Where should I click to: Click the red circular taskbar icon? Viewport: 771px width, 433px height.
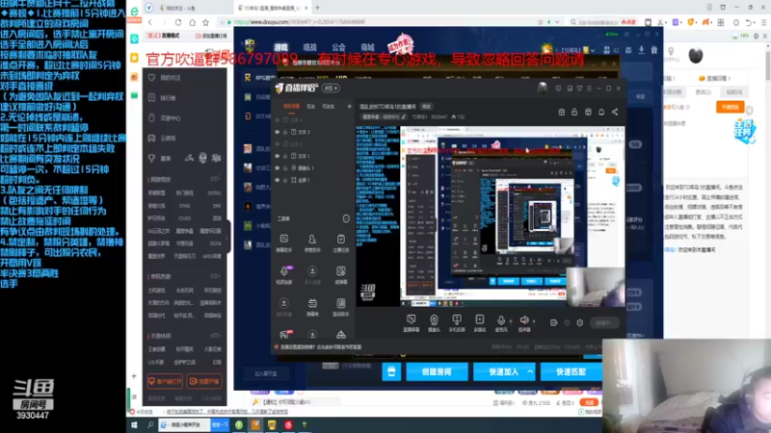(x=288, y=425)
